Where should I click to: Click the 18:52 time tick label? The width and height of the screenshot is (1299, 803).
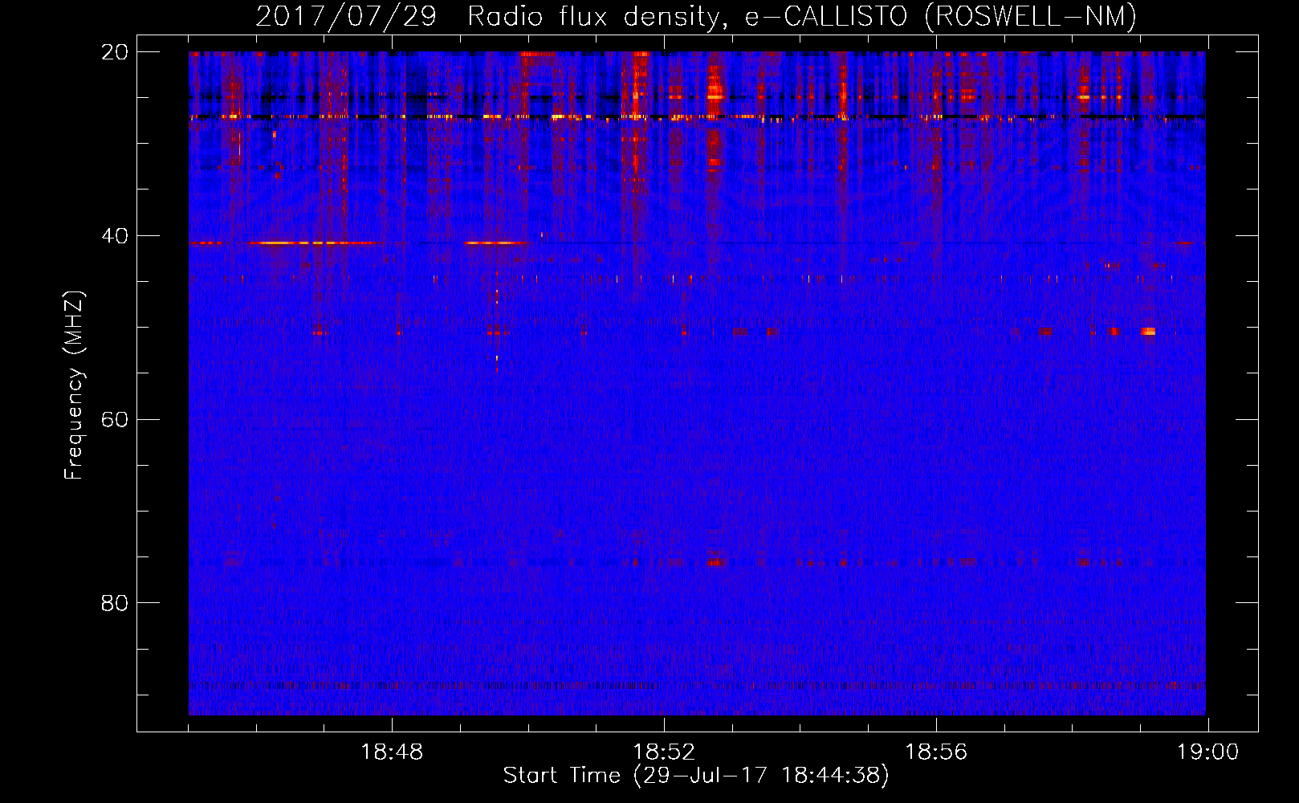point(664,752)
